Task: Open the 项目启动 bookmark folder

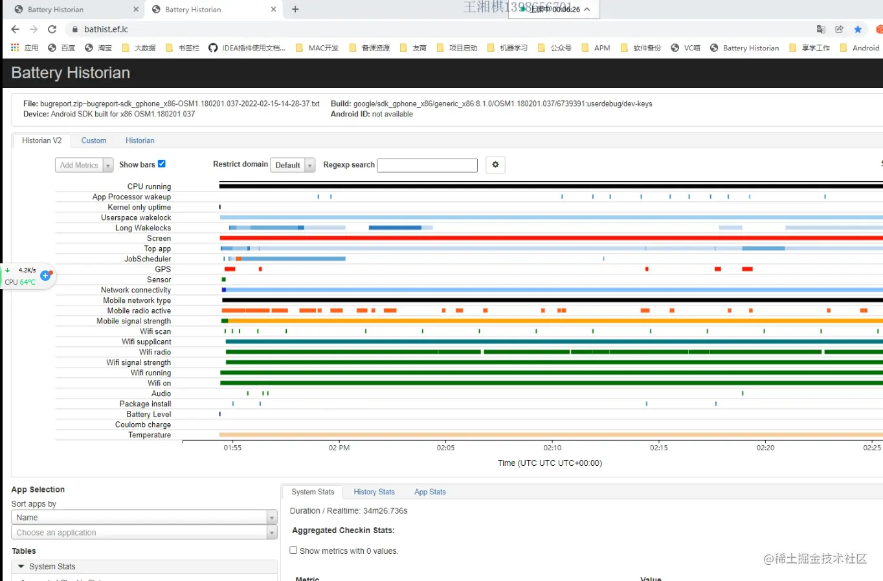Action: pos(457,48)
